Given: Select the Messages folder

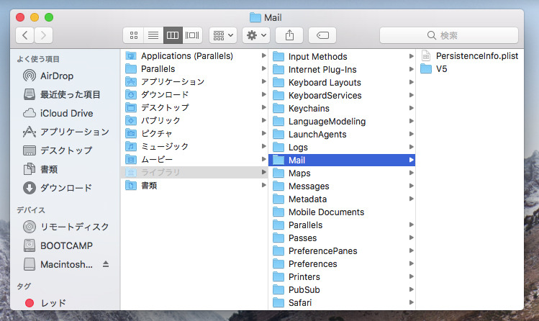Looking at the screenshot, I should click(342, 186).
